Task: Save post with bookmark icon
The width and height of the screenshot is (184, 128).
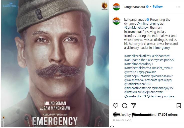Action: pyautogui.click(x=178, y=106)
